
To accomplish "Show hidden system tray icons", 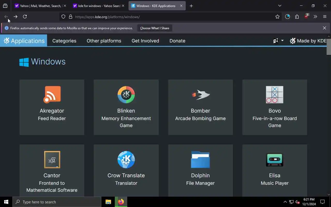I will pyautogui.click(x=285, y=202).
